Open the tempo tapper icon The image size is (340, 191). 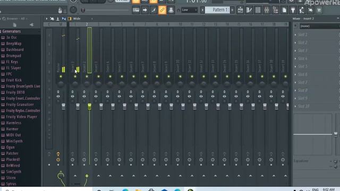pos(302,10)
